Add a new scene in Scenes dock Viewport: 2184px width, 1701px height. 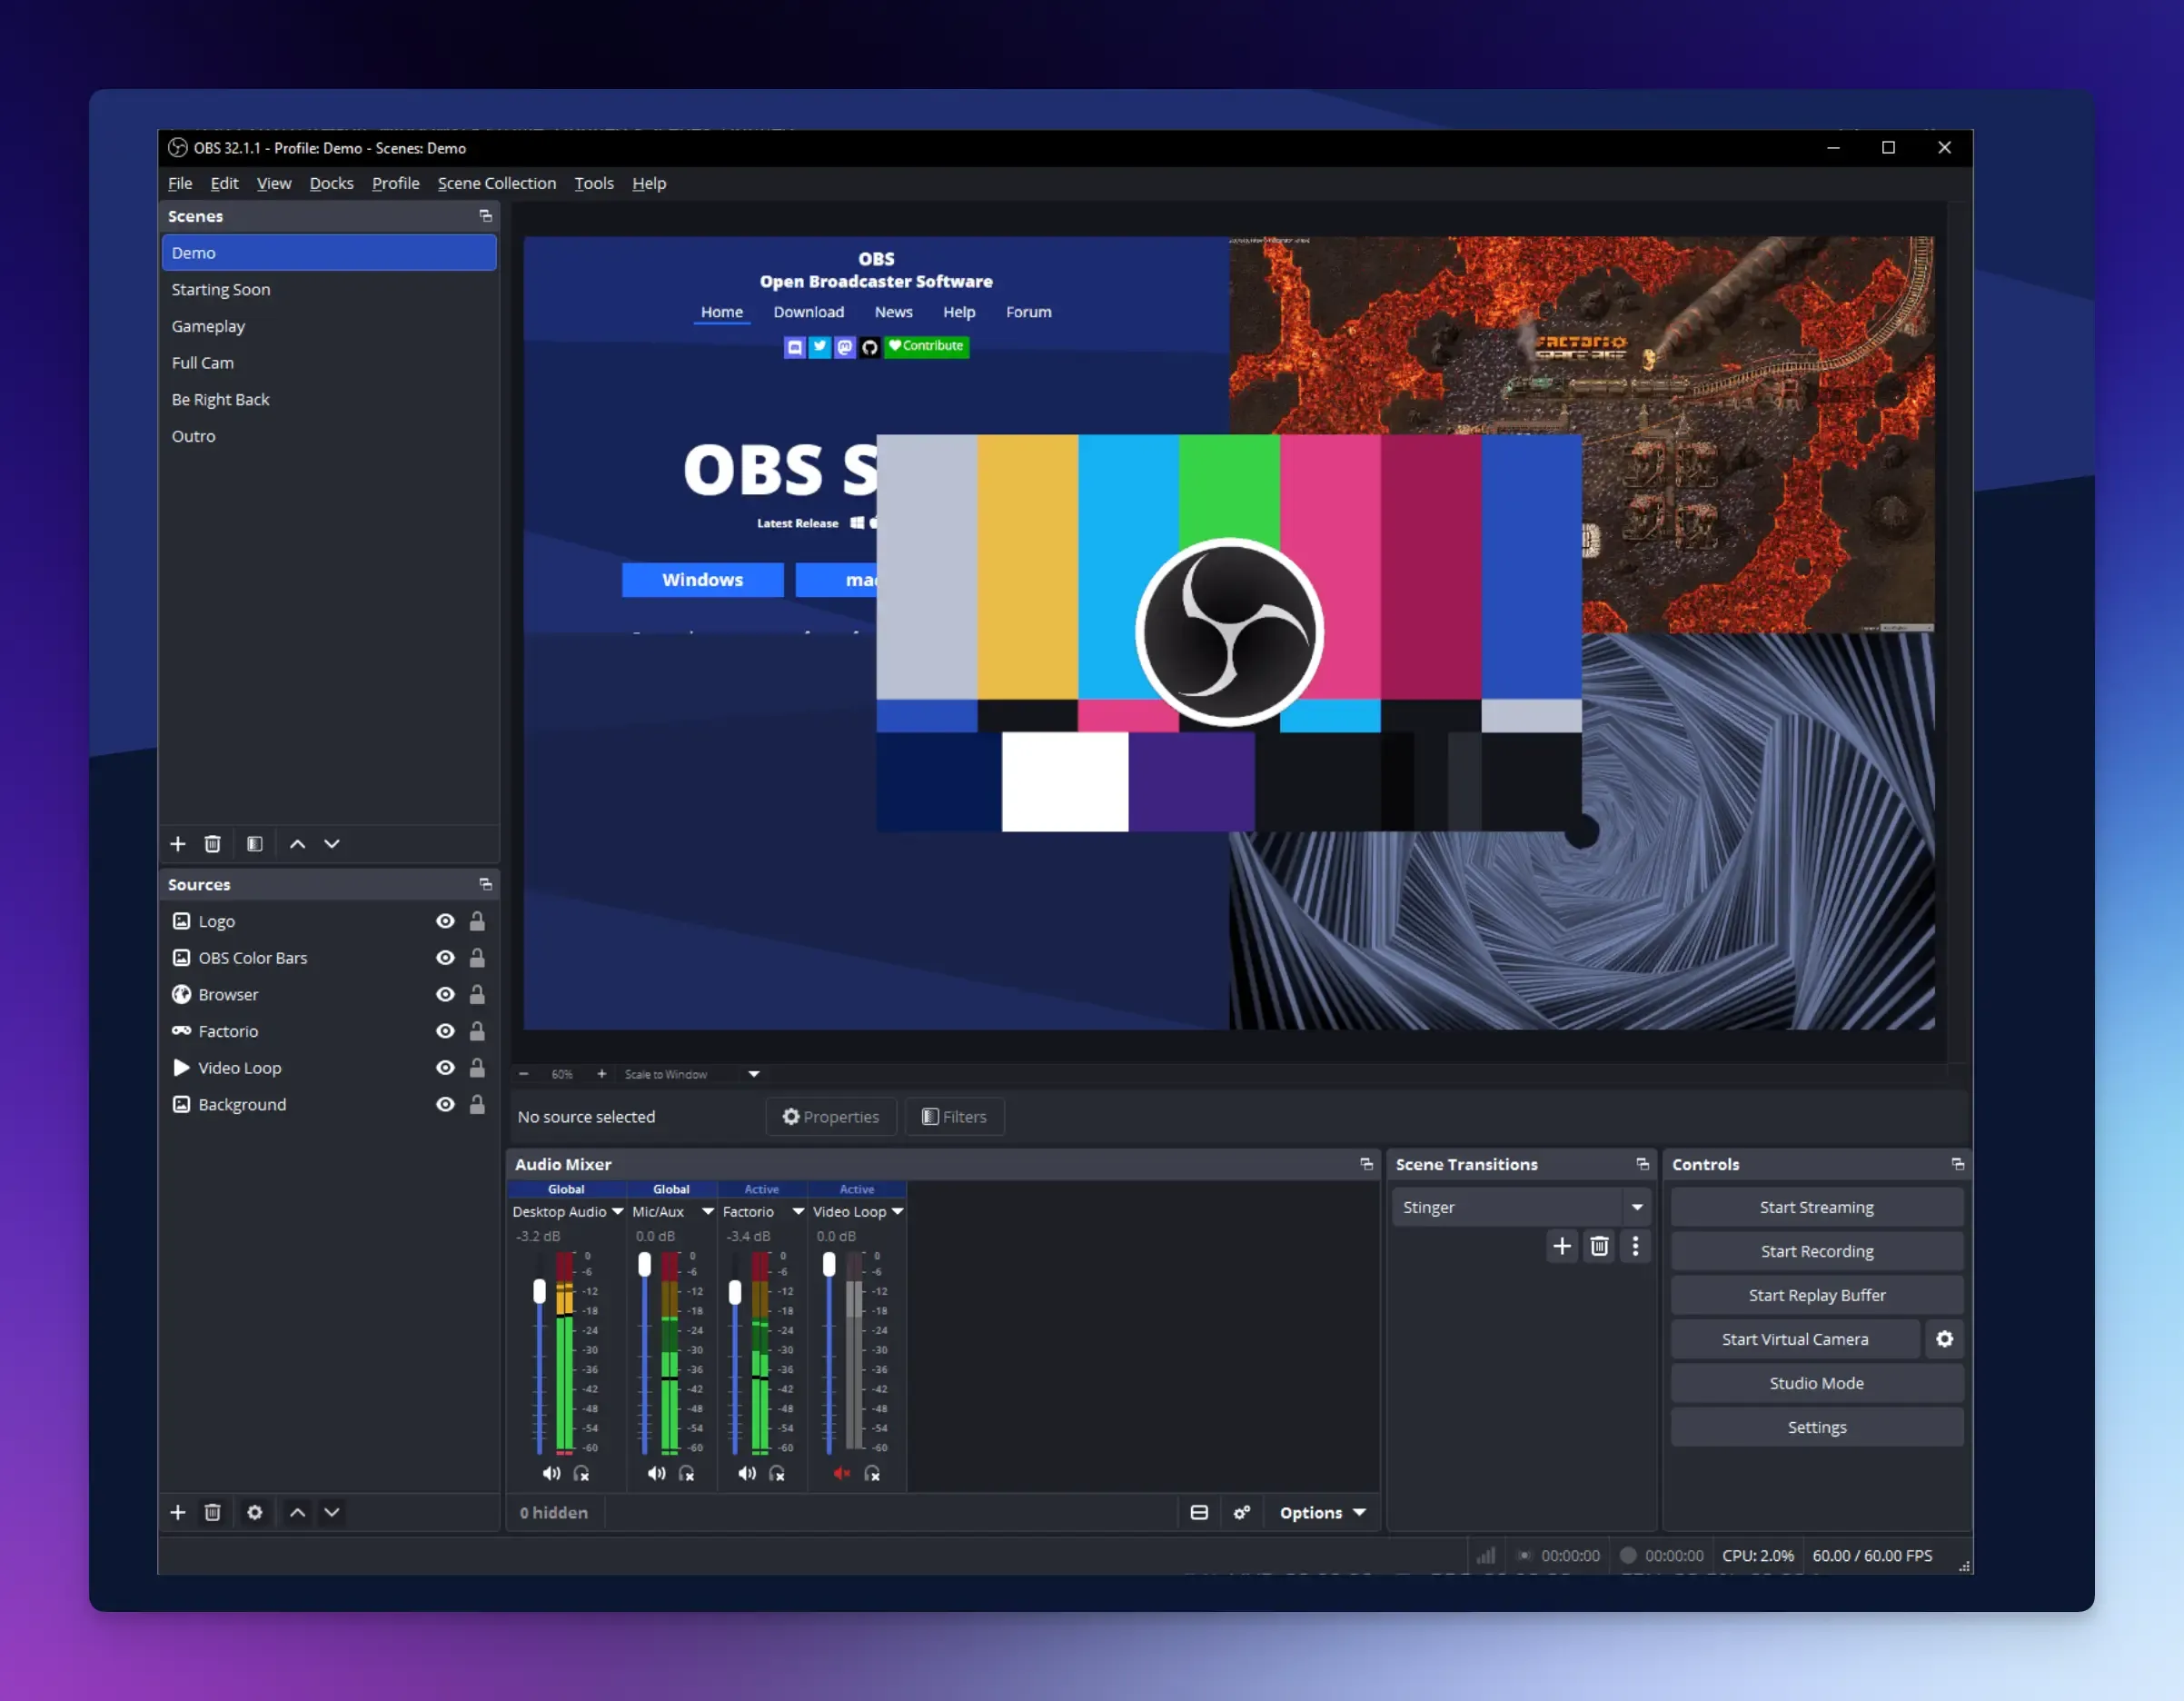(178, 844)
